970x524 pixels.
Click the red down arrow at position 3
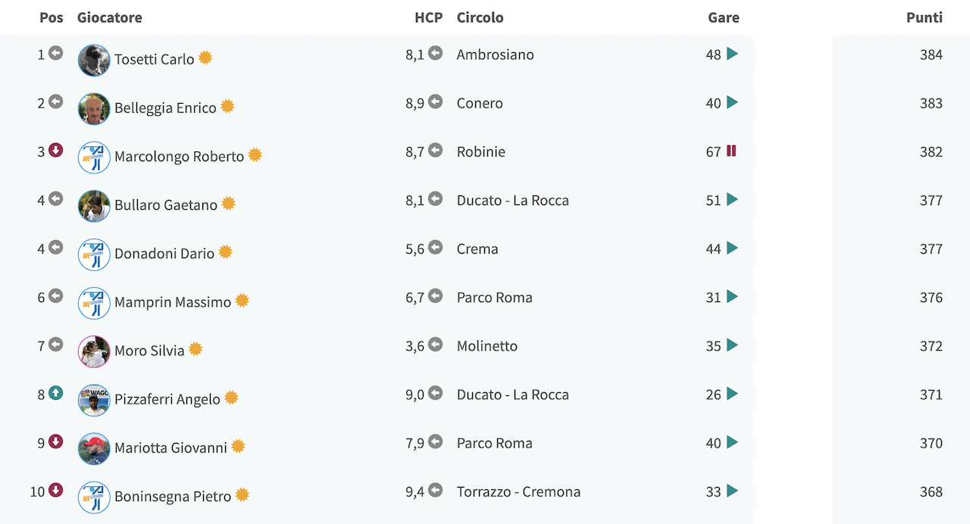coord(55,151)
